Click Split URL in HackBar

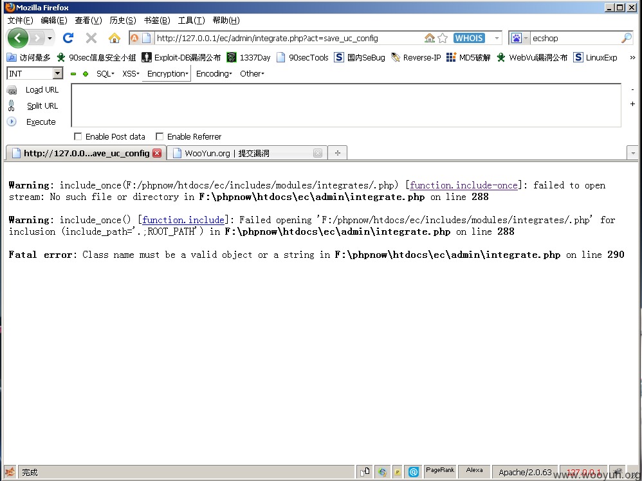tap(42, 106)
